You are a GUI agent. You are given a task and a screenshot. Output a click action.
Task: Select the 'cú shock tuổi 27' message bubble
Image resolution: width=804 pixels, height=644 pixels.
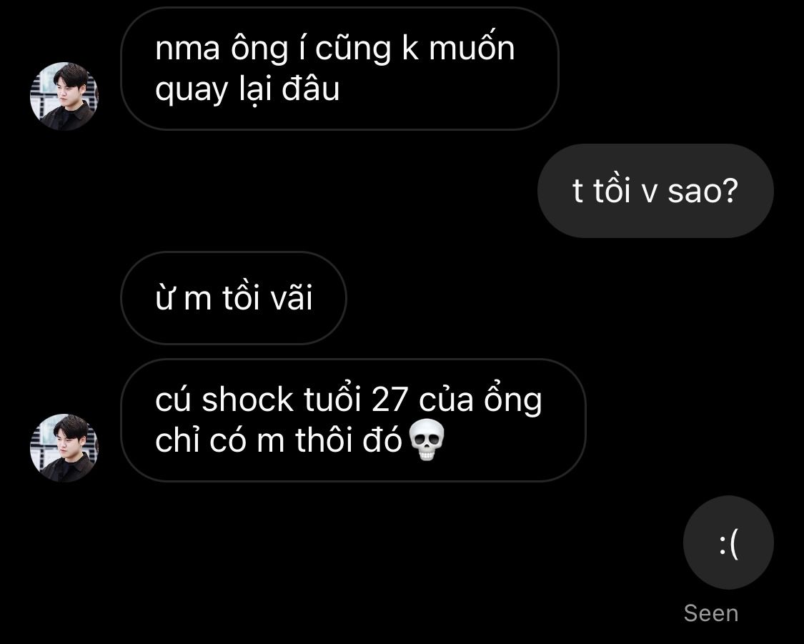353,420
